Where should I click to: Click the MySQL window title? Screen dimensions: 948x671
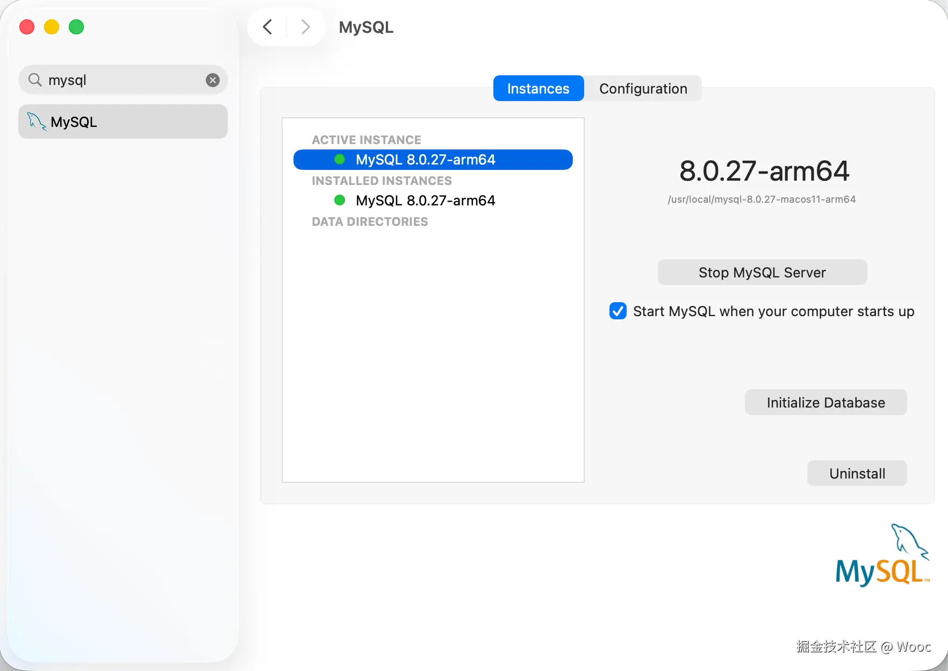(x=366, y=27)
